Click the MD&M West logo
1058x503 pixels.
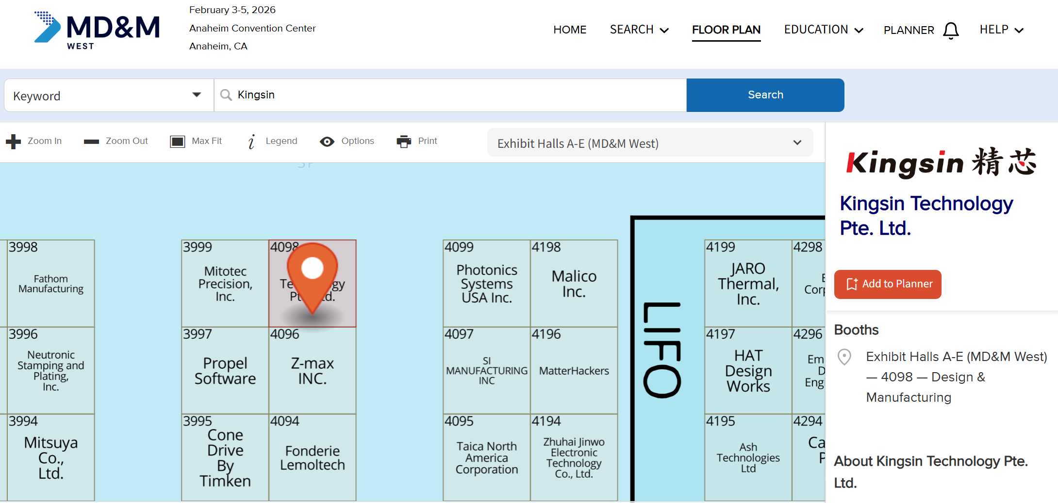click(x=97, y=30)
